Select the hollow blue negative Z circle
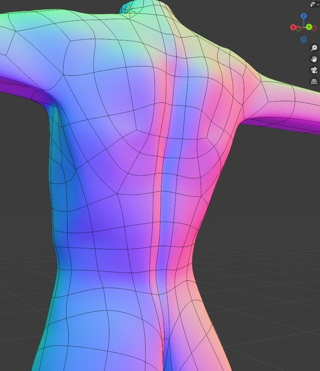 click(304, 39)
